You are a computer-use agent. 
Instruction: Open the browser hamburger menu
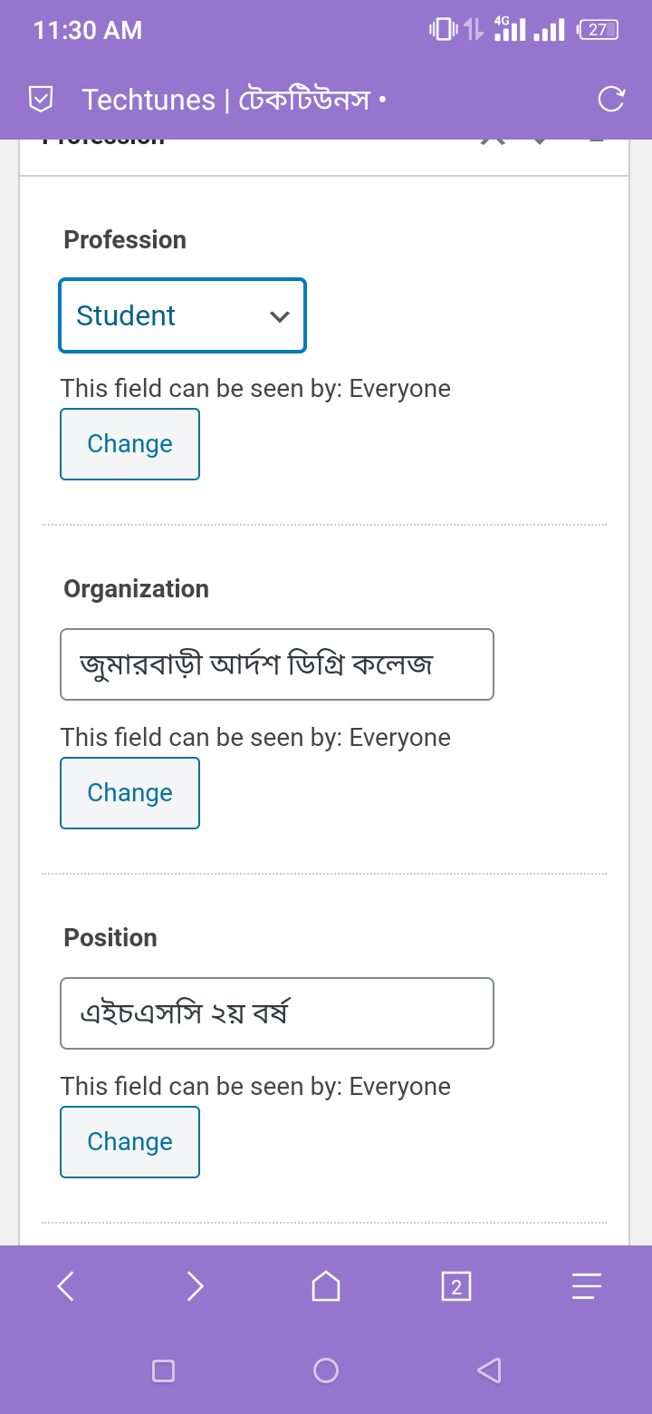click(586, 1286)
